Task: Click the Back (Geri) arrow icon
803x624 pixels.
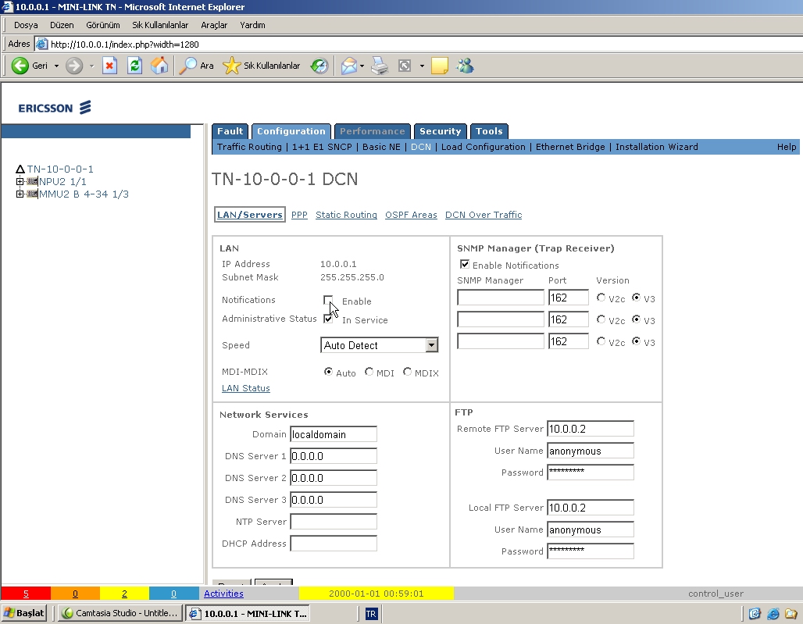Action: coord(20,66)
